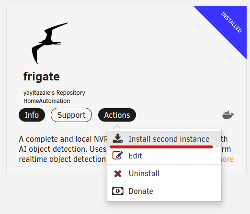Click the HomeAutomation category label
Viewport: 250px width, 214px height.
(x=47, y=101)
